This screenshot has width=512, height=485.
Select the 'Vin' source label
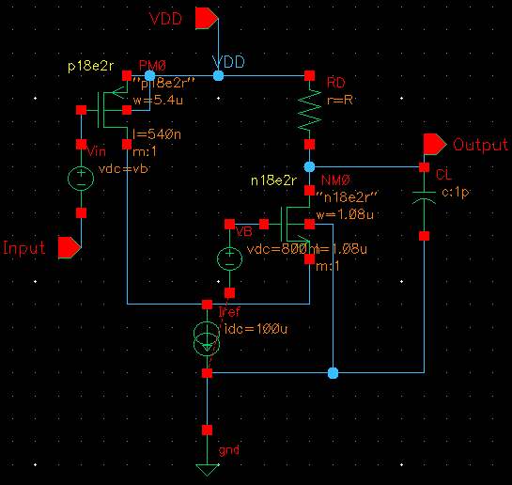point(97,151)
